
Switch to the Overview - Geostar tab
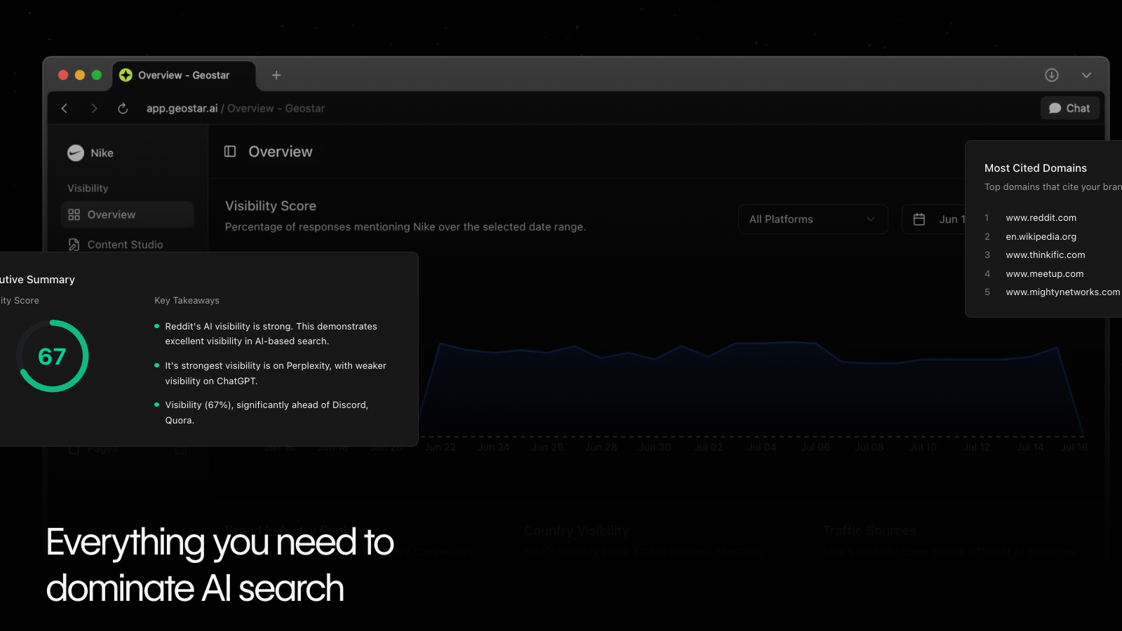(x=183, y=75)
